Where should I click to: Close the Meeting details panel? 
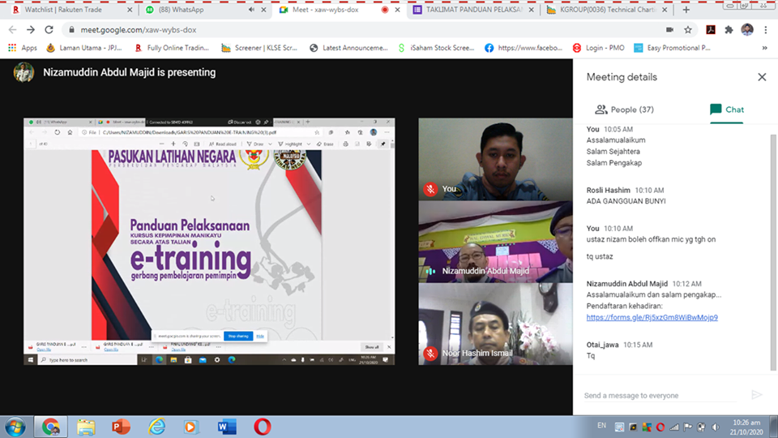[x=762, y=77]
